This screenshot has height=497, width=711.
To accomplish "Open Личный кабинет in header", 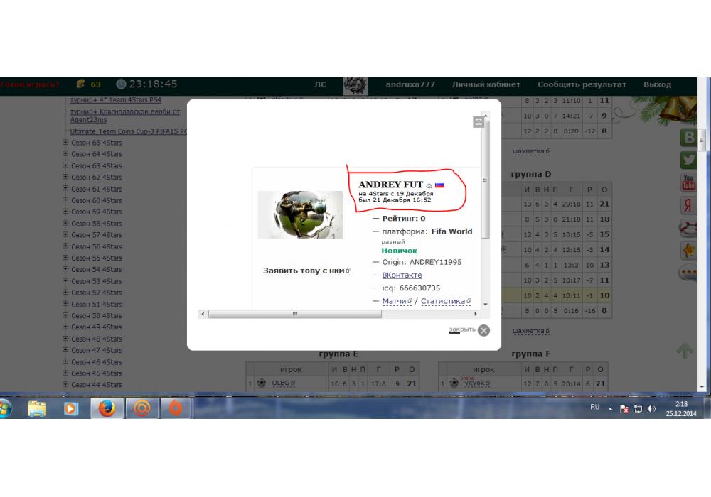I will (486, 84).
